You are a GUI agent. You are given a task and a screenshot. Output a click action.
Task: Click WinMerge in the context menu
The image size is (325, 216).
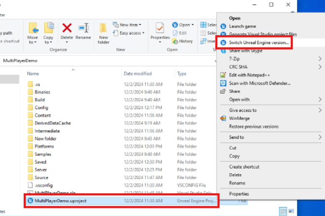(x=239, y=118)
